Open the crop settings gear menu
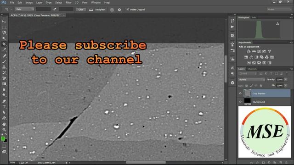 [119, 10]
